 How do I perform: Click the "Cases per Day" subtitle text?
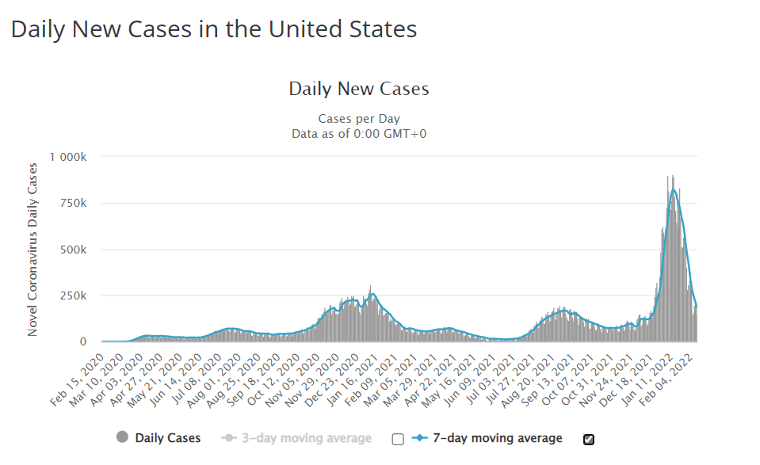358,119
